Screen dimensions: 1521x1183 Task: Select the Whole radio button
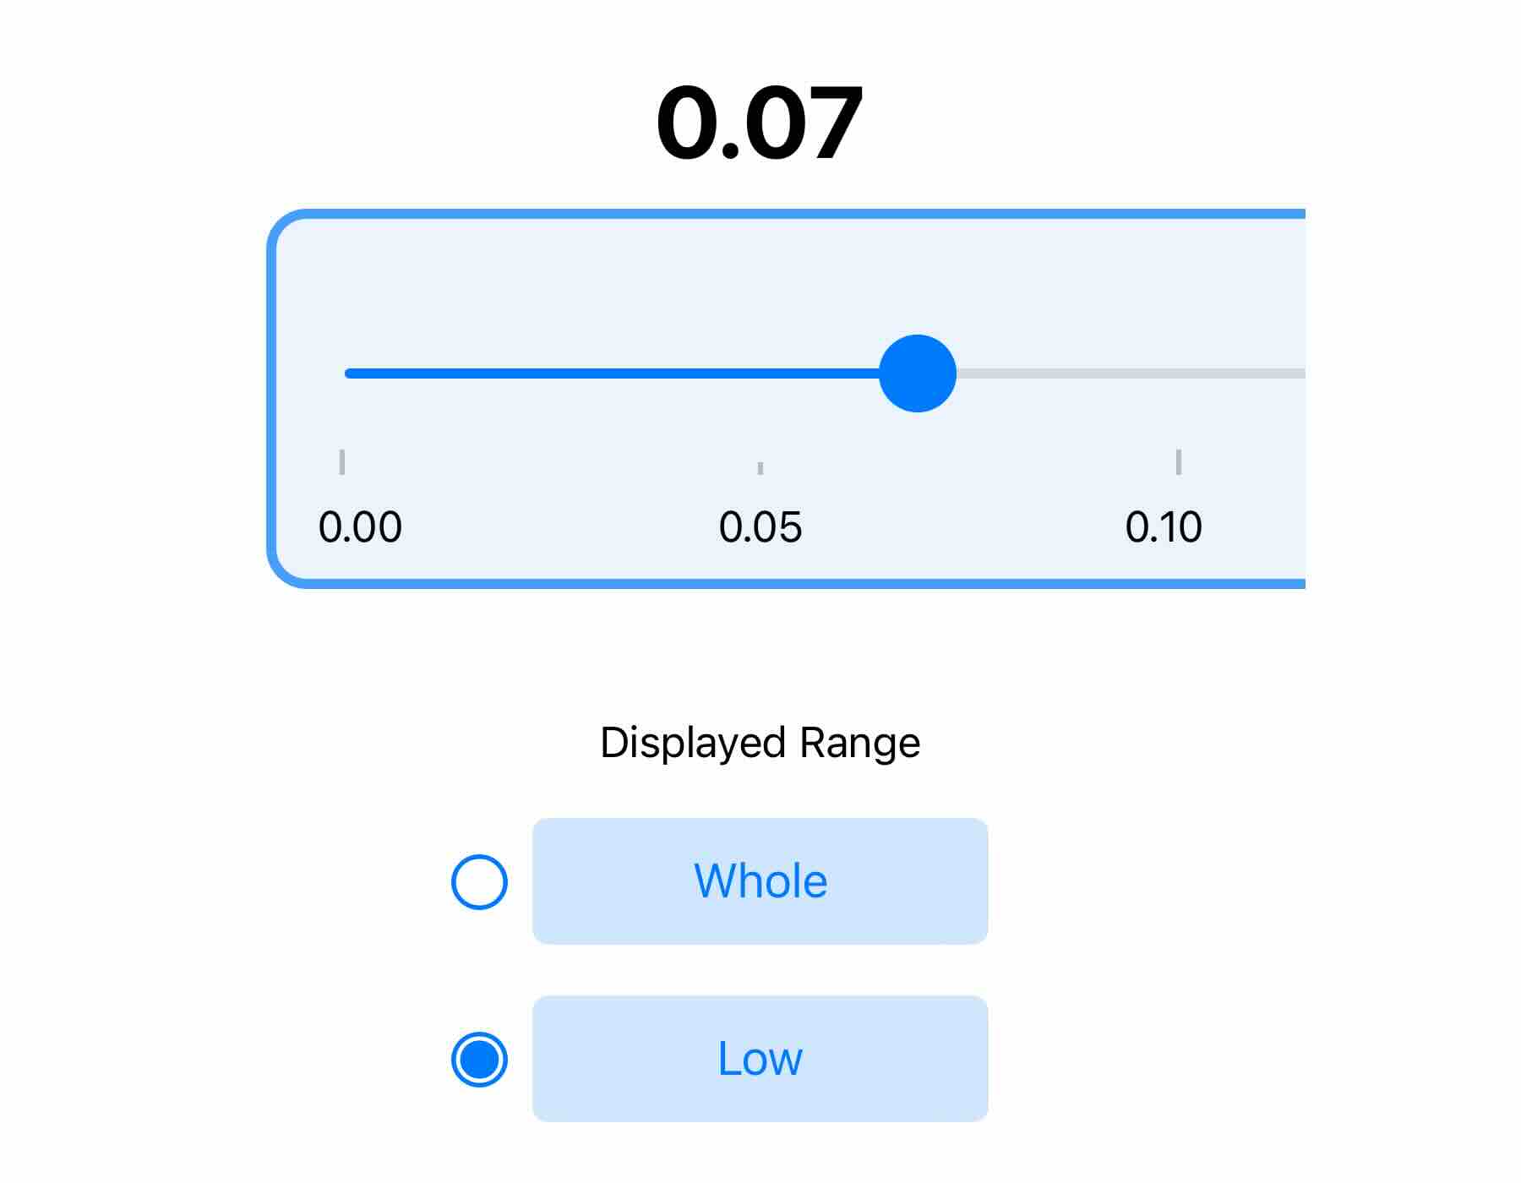tap(479, 882)
